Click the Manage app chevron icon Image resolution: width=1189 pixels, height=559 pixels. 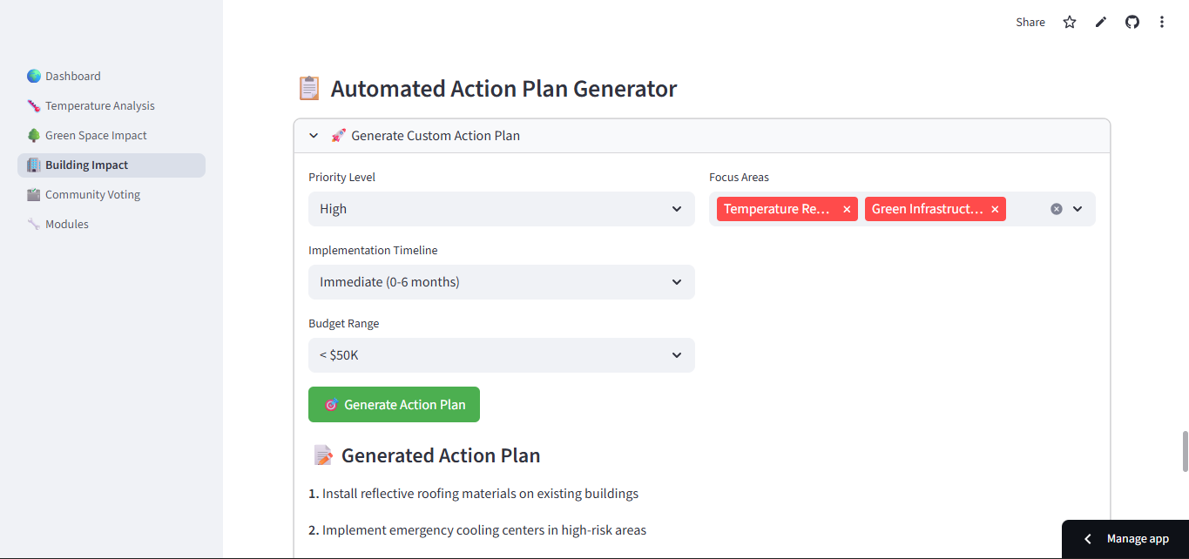pyautogui.click(x=1088, y=539)
